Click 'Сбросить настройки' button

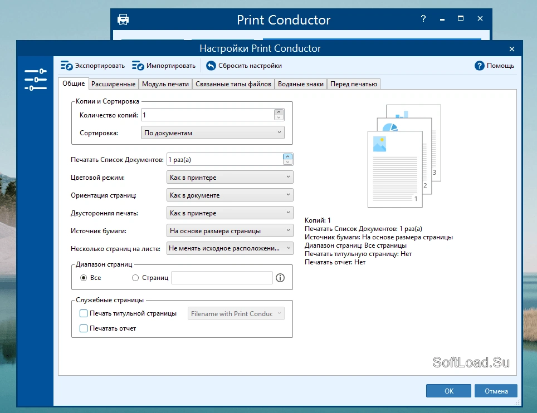click(x=244, y=65)
